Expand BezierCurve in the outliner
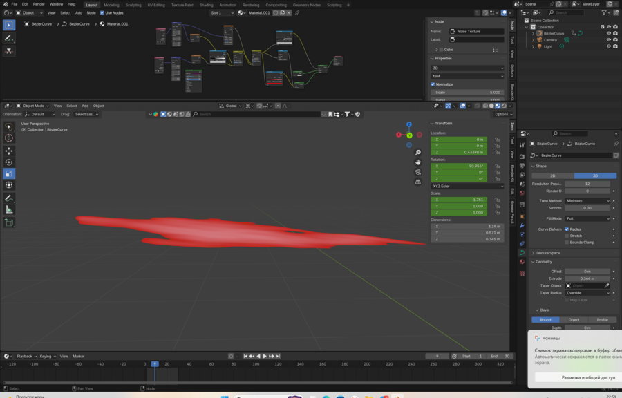This screenshot has height=398, width=622. coord(533,34)
